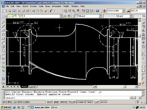Screen dimensions: 147x110
Task: Click in the Command line input
Action: click(67, 98)
